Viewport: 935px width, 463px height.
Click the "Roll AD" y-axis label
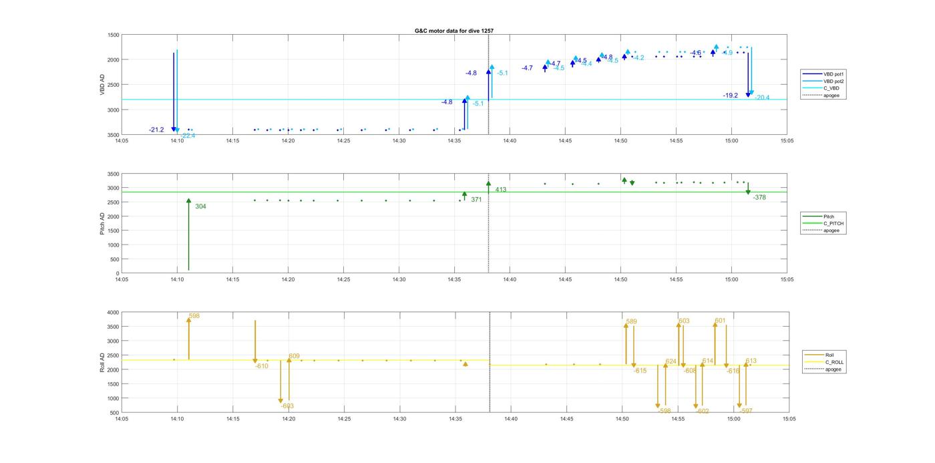[102, 362]
